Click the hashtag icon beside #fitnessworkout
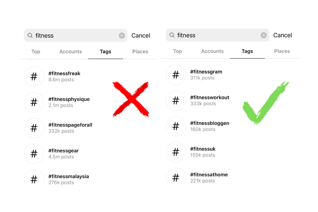This screenshot has height=212, width=318. (x=176, y=101)
